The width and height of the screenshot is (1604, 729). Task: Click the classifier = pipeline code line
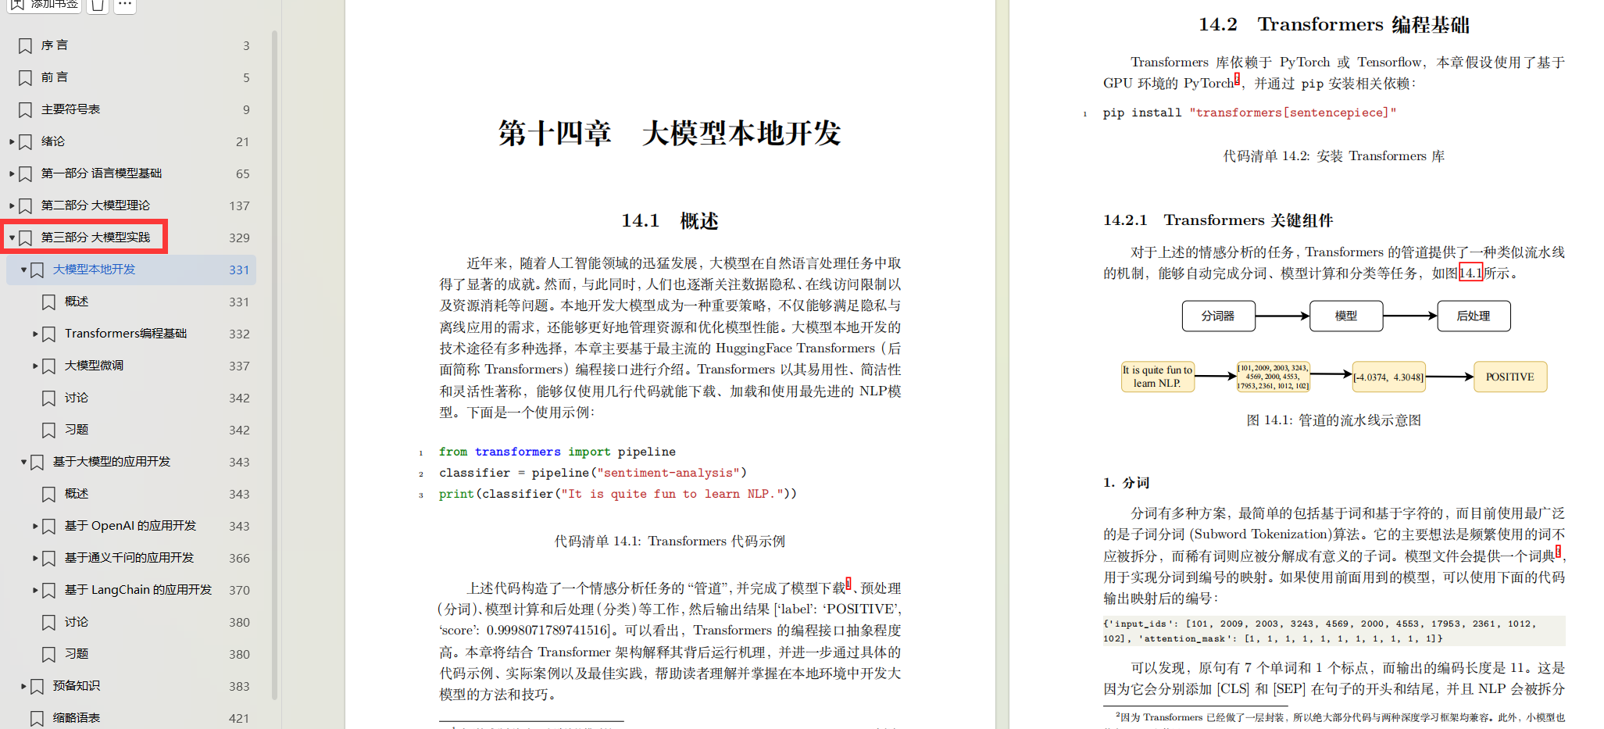592,473
